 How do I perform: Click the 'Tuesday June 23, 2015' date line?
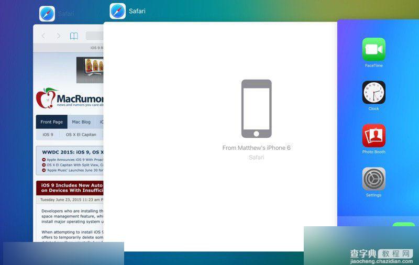coord(72,200)
